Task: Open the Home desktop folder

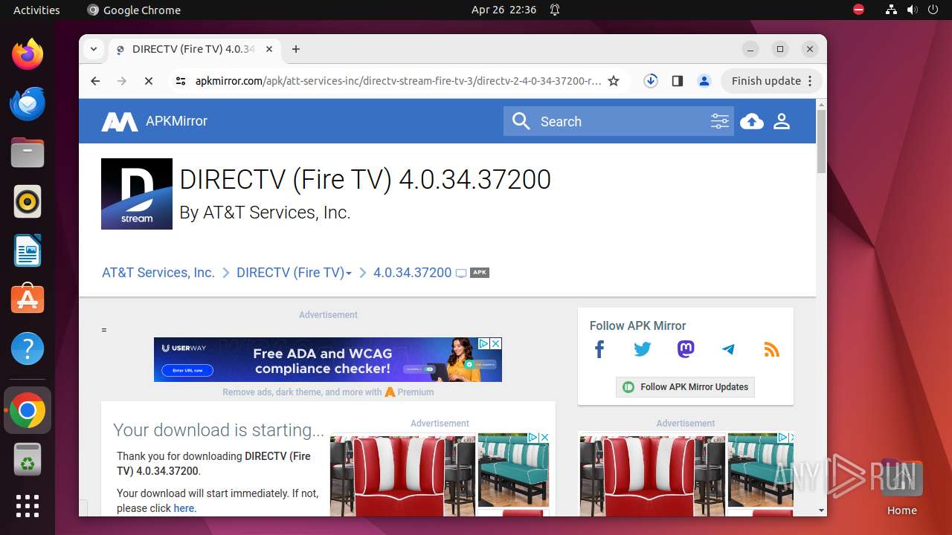Action: pyautogui.click(x=901, y=487)
